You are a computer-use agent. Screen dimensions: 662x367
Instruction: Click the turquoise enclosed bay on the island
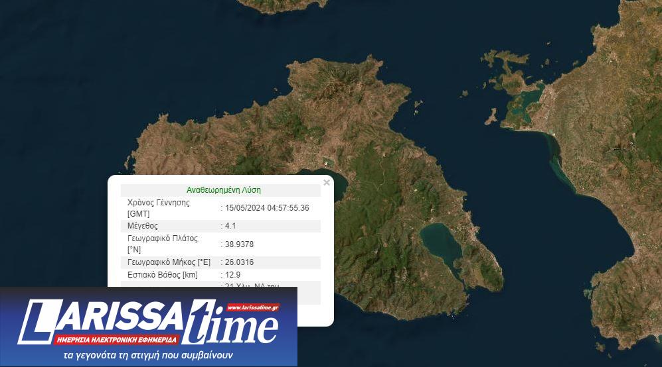(x=440, y=243)
